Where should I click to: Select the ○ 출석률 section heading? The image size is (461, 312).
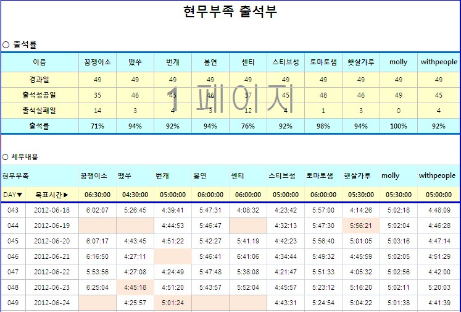click(x=19, y=44)
